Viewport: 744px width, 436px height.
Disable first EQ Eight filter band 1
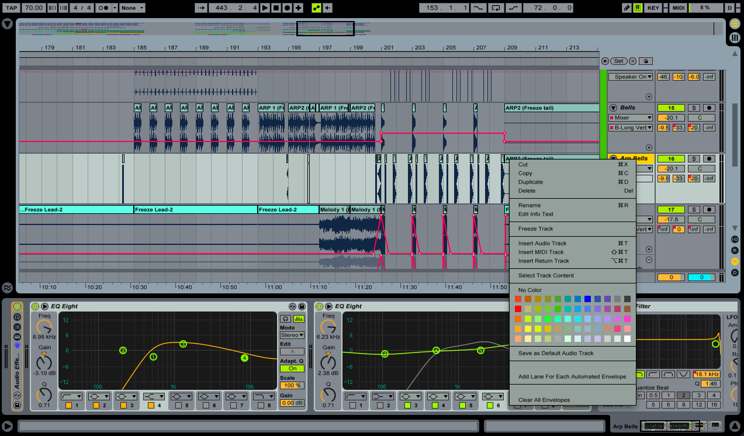point(68,405)
